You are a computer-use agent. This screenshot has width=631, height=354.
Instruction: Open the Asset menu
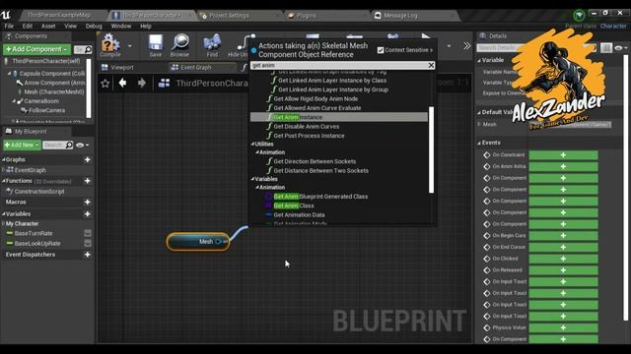point(48,27)
